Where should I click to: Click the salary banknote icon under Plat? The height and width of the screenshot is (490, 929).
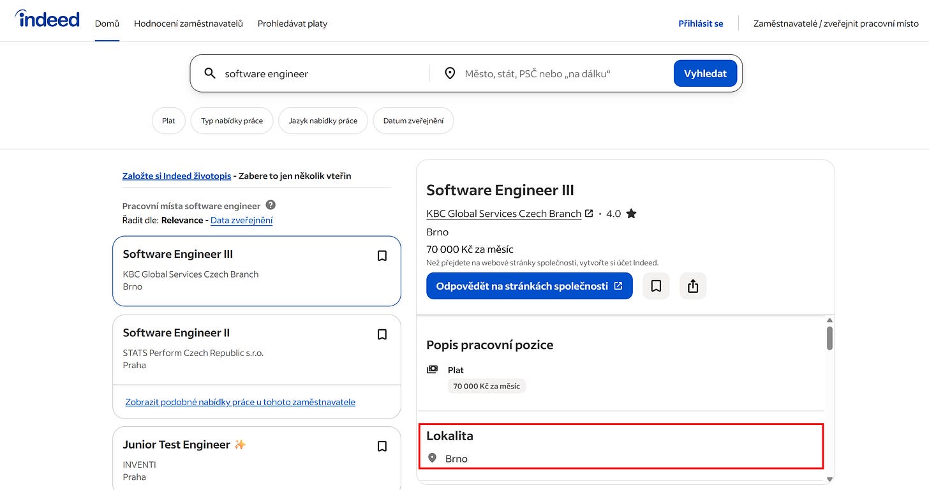433,369
